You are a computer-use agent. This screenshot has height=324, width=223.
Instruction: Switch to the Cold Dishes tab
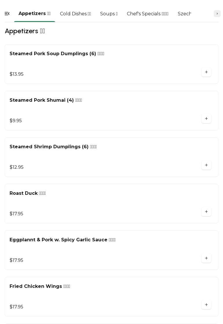pyautogui.click(x=75, y=14)
